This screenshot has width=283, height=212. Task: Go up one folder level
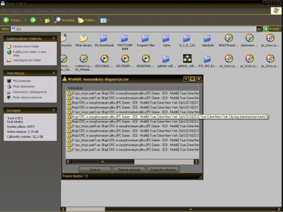48,20
